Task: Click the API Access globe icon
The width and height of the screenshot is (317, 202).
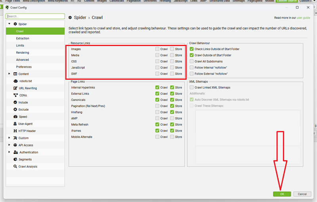Action: (15, 145)
